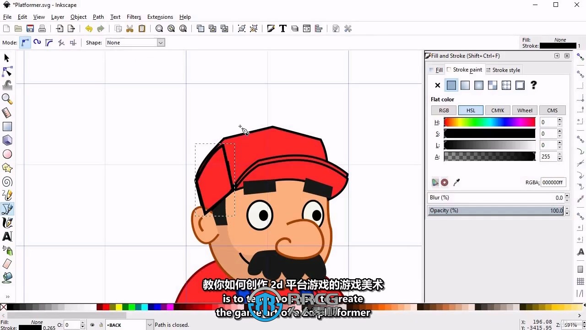Viewport: 586px width, 330px height.
Task: Select the Calligraphy tool
Action: (x=7, y=223)
